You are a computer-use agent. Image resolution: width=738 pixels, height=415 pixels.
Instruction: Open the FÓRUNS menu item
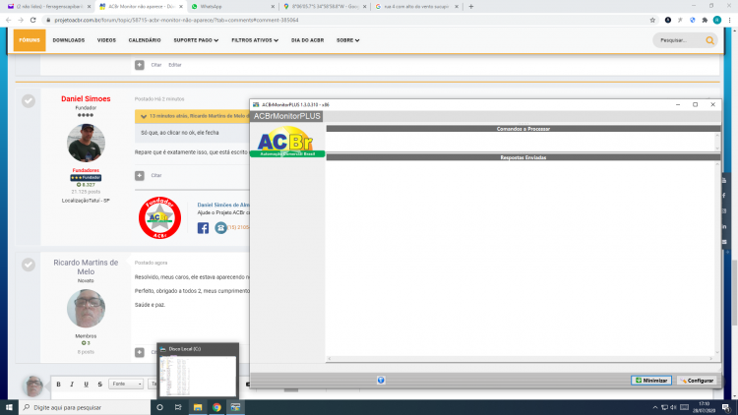[x=30, y=40]
